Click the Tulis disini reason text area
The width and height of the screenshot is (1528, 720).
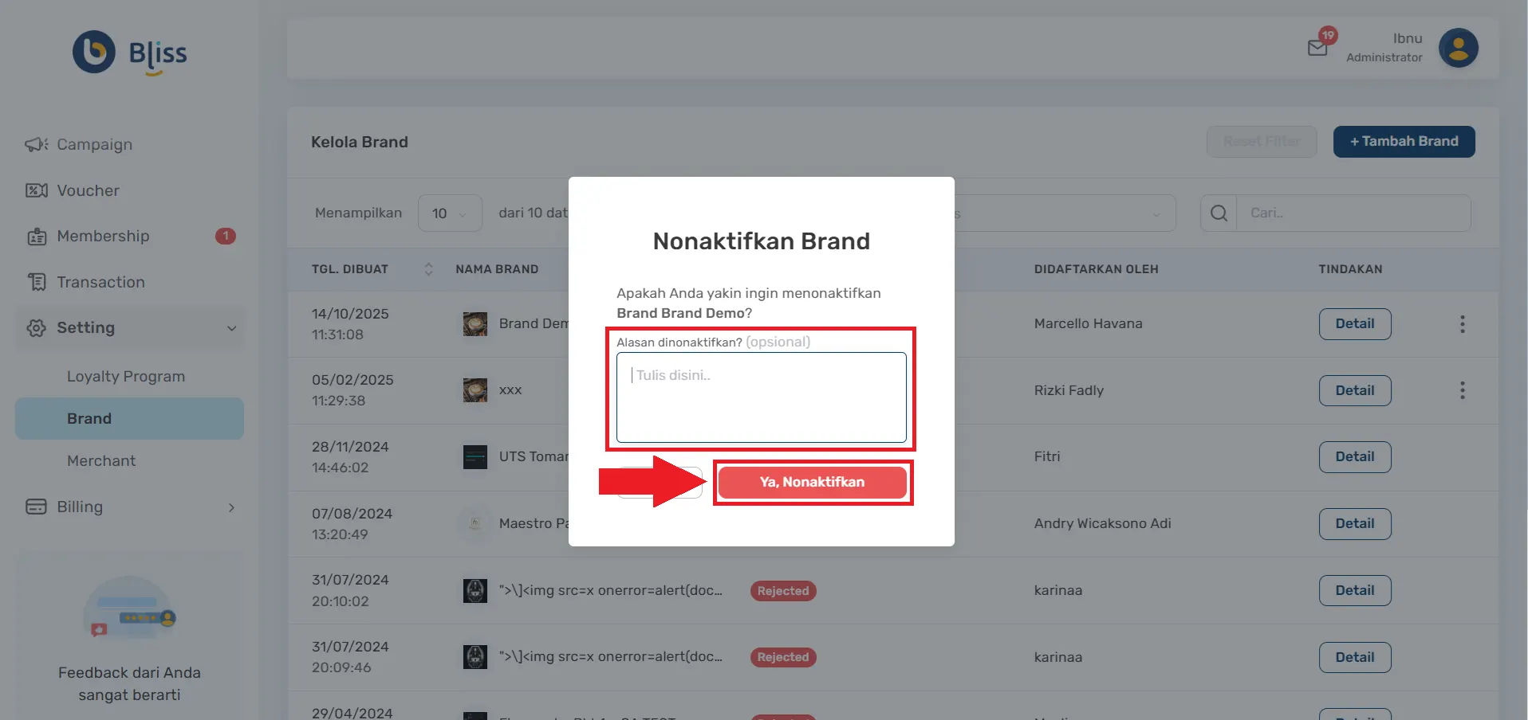[x=761, y=398]
